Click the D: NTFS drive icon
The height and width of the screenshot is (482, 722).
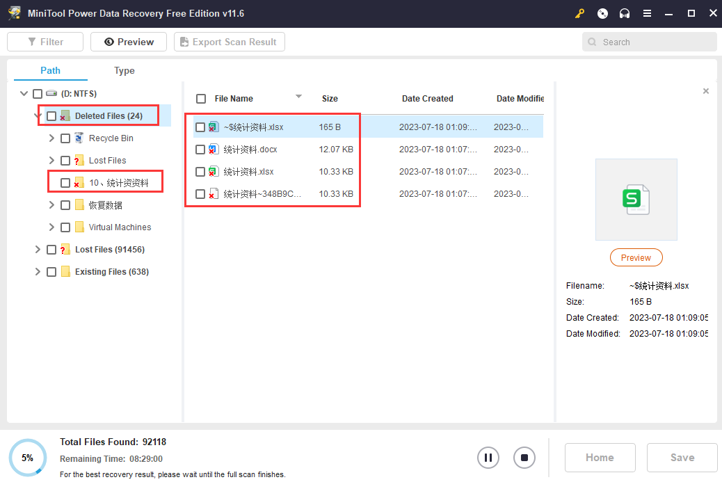(51, 93)
